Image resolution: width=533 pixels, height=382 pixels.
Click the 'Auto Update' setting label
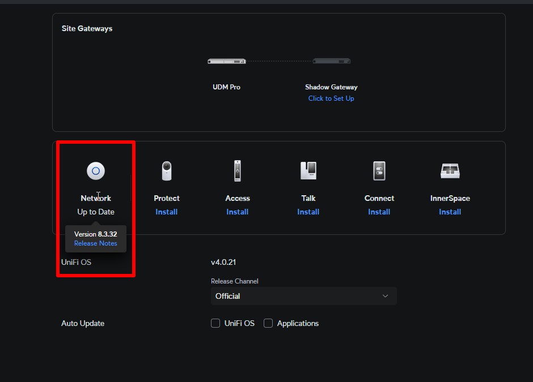(x=83, y=323)
